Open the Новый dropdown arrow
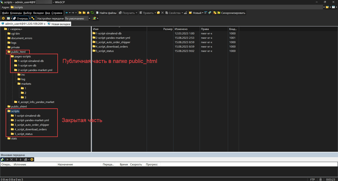The width and height of the screenshot is (338, 181). click(203, 13)
